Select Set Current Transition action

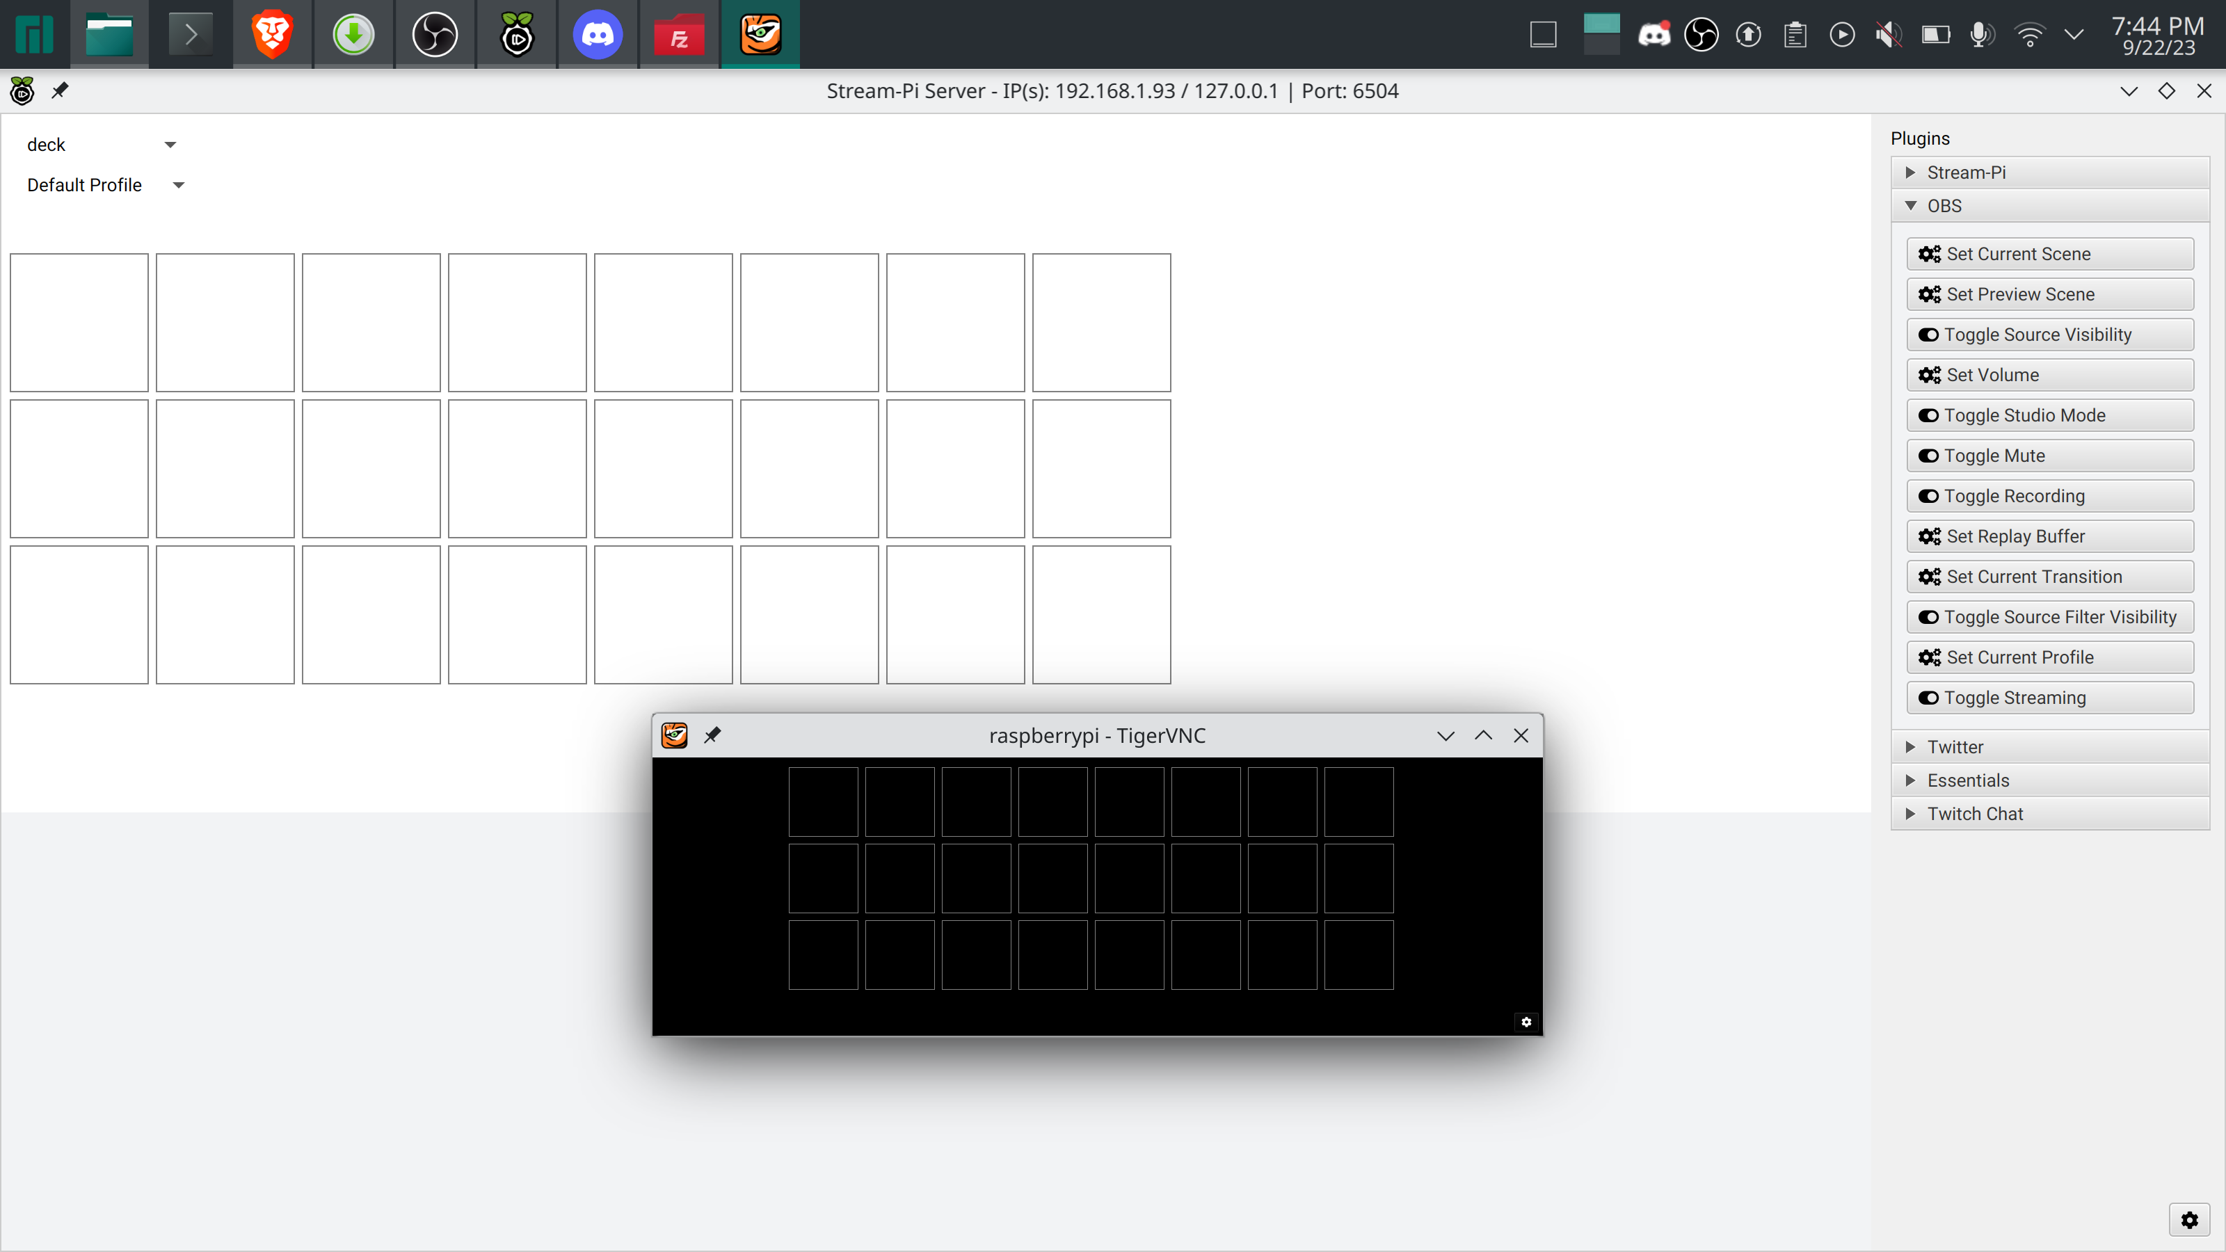coord(2050,577)
